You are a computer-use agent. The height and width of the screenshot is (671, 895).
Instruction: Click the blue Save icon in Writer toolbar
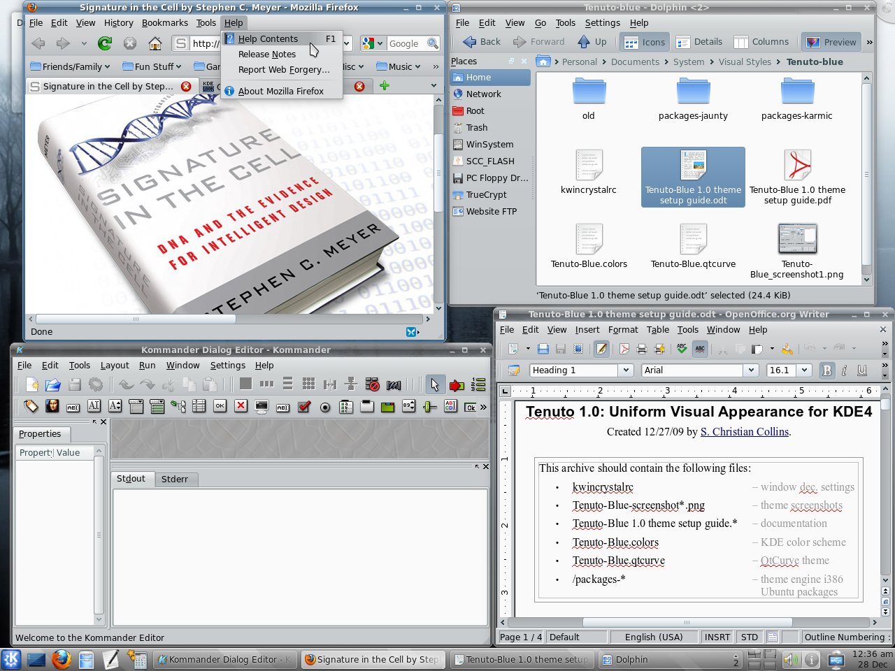tap(543, 348)
